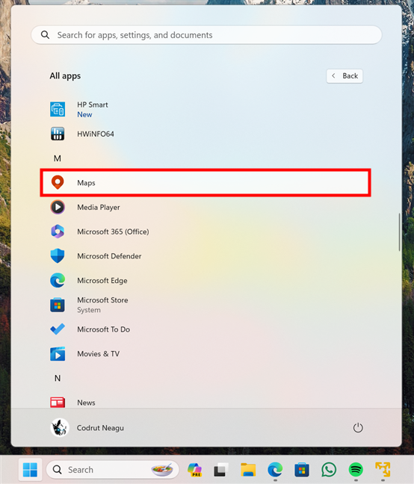This screenshot has height=484, width=414.
Task: Click the 'Microsoft 365 (Office)' text
Action: (113, 232)
